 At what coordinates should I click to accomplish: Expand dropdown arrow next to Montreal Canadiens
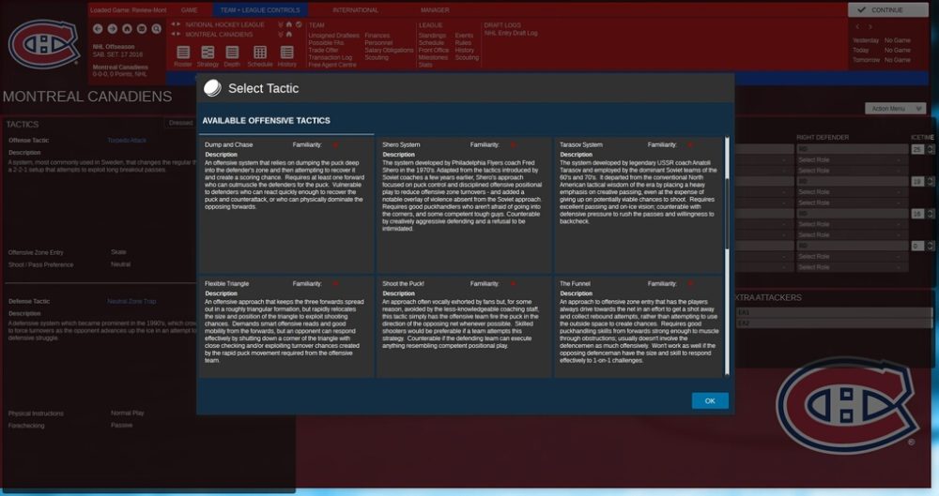[280, 34]
